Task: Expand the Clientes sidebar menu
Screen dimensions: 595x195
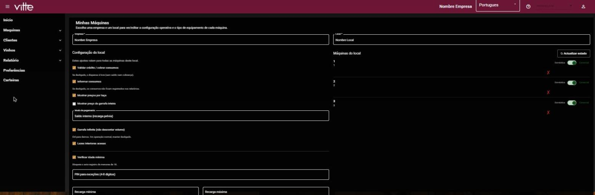Action: tap(32, 40)
